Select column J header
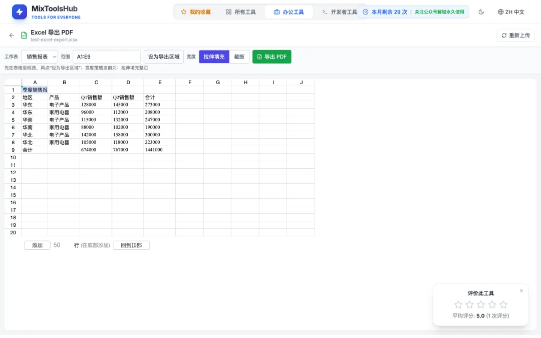 click(301, 82)
